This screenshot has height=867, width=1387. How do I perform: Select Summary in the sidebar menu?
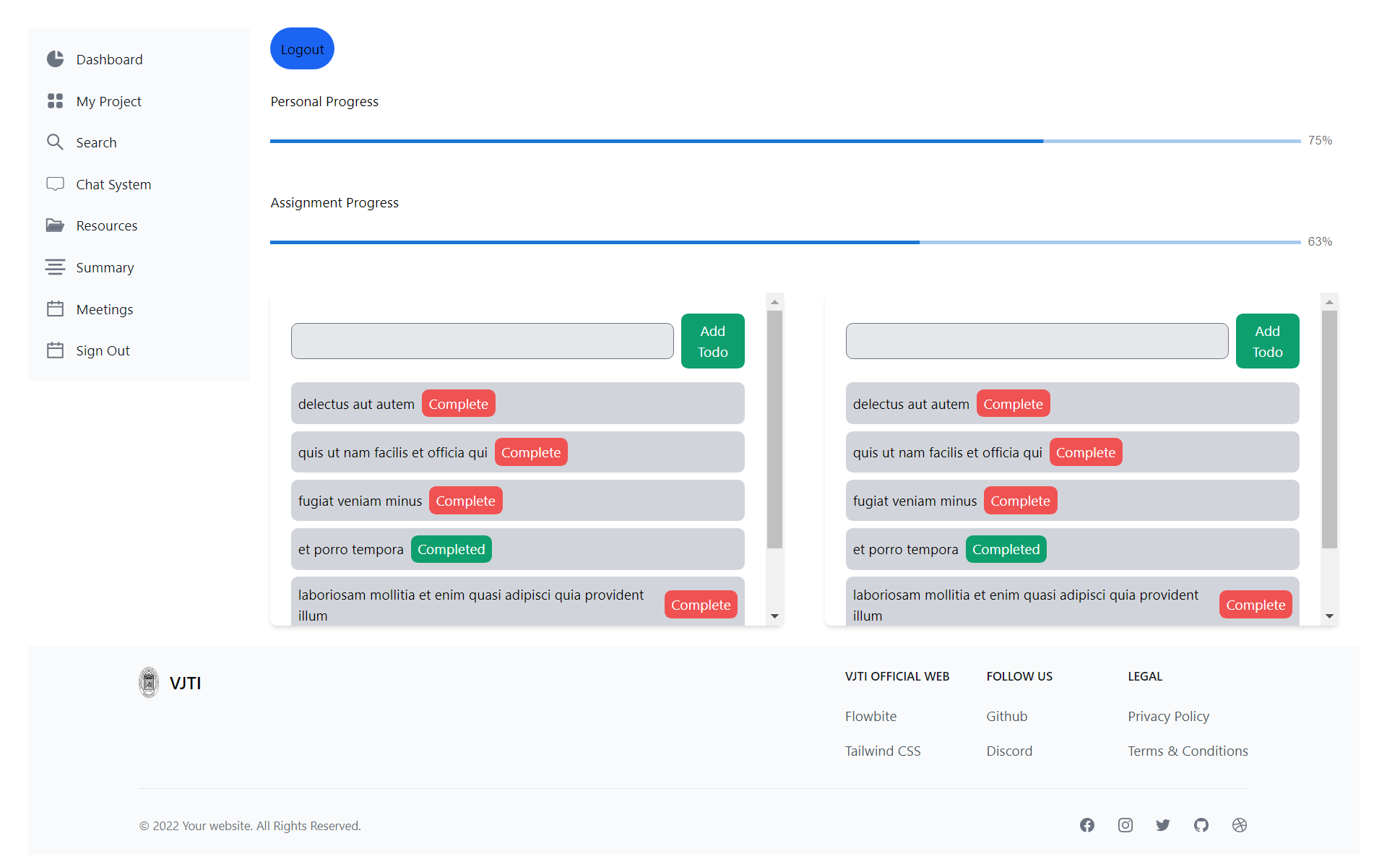[x=105, y=267]
